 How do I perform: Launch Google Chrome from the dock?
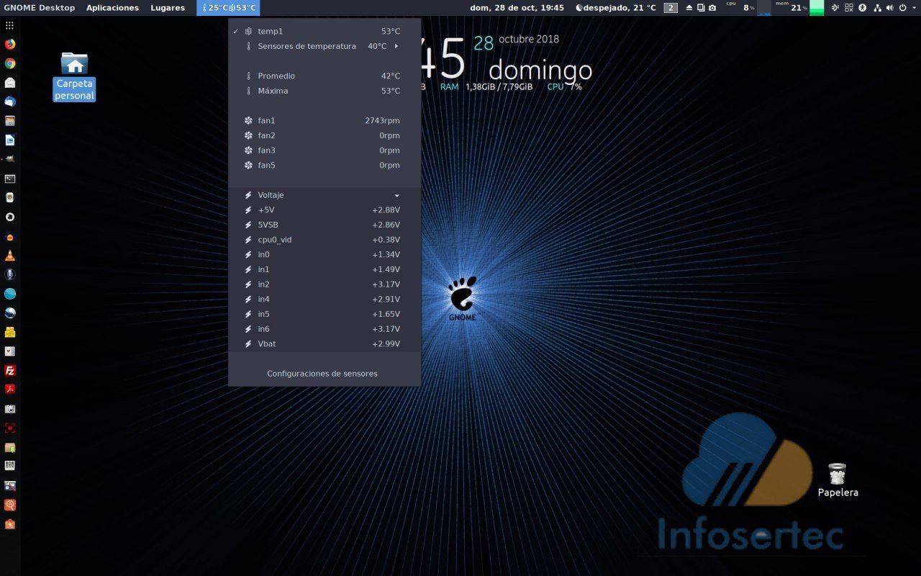10,63
